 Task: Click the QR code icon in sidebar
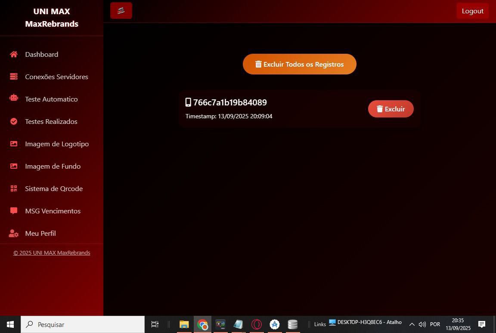[14, 188]
